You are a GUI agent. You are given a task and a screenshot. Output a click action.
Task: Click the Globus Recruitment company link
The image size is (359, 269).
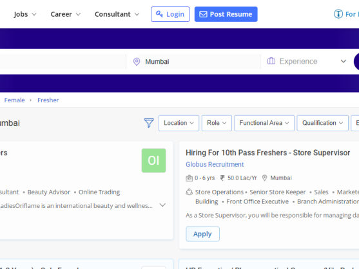(215, 164)
